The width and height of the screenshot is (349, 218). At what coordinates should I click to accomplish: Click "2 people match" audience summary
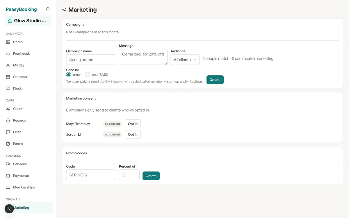click(238, 58)
